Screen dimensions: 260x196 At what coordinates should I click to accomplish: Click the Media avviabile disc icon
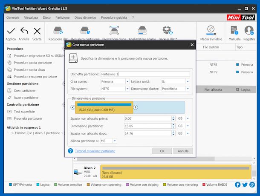211,30
